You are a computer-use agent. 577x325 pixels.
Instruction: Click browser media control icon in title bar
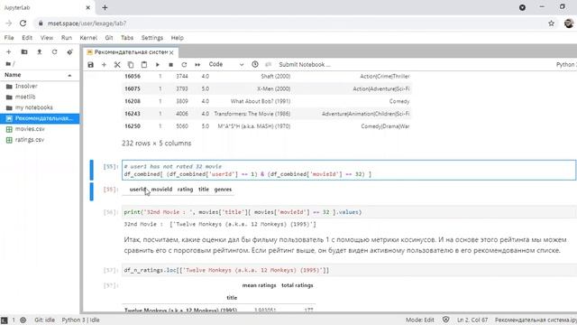[x=522, y=7]
